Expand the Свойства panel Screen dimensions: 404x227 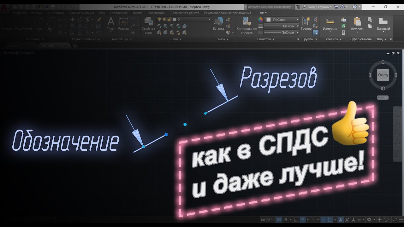(x=266, y=39)
